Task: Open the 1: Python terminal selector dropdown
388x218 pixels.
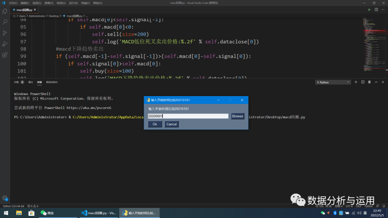Action: point(333,82)
